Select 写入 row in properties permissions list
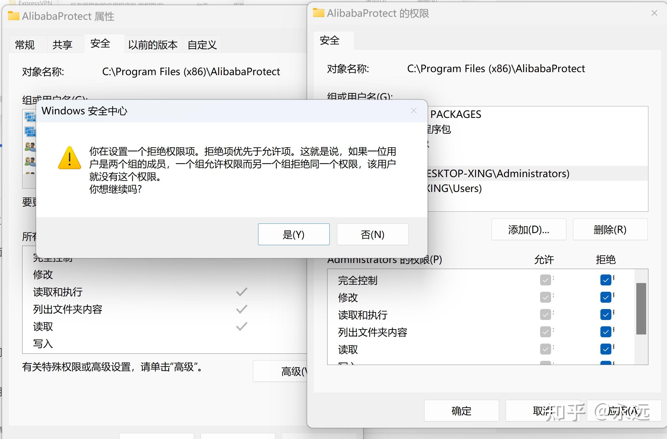The width and height of the screenshot is (667, 439). [165, 344]
